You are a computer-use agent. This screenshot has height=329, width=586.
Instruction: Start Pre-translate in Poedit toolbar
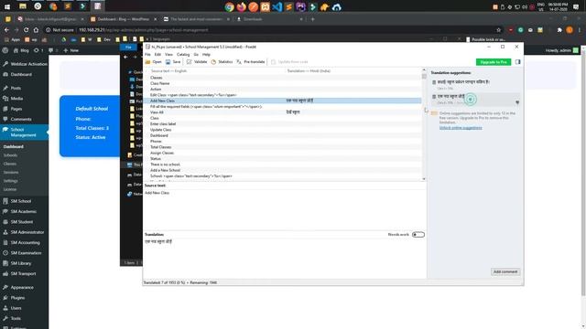tap(250, 62)
